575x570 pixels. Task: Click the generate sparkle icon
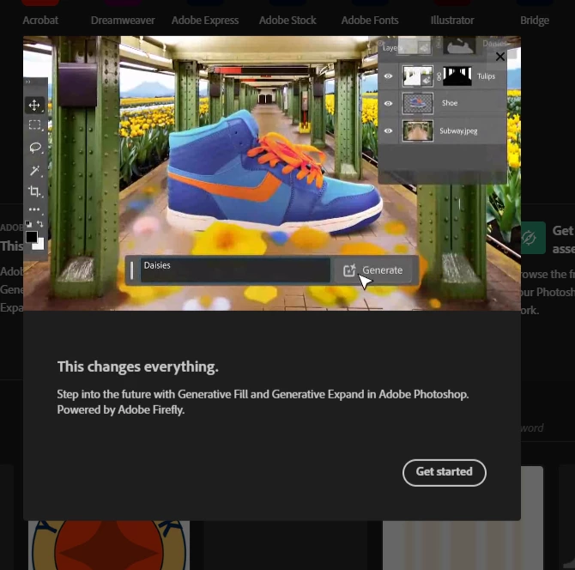click(x=349, y=270)
